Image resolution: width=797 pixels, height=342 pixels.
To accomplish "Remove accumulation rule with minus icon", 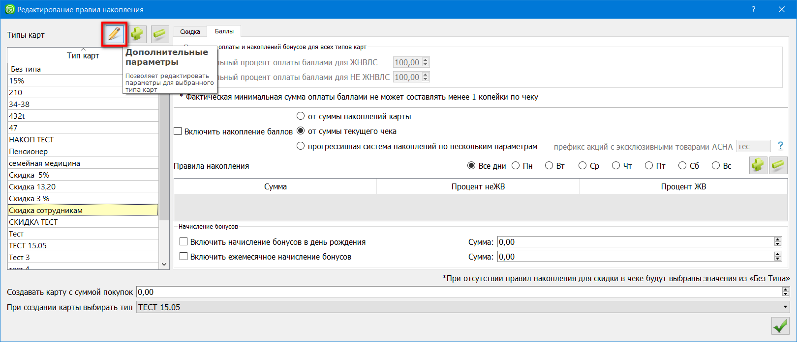I will [x=778, y=165].
